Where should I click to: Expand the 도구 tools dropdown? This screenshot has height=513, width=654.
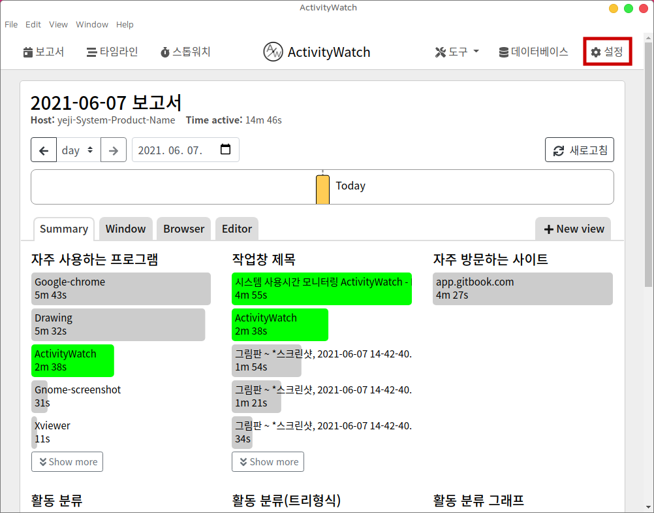[x=457, y=52]
